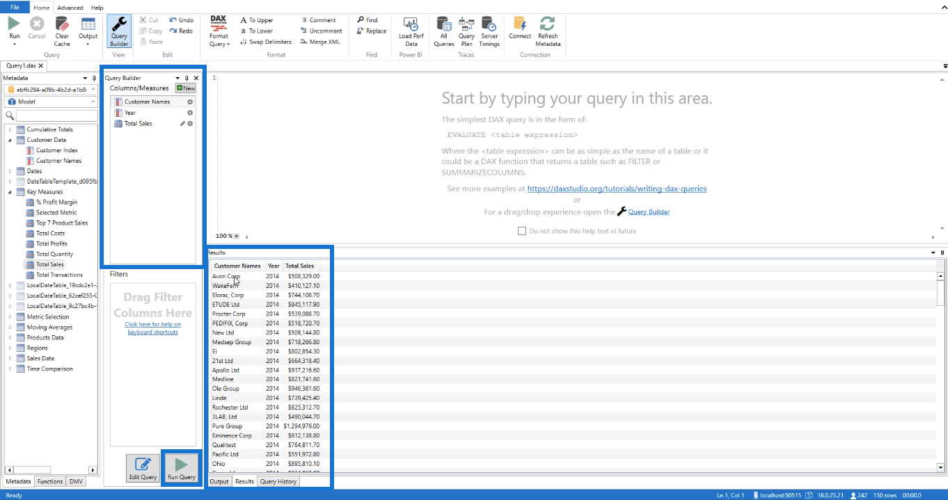Click the edit pencil on Total Sales
The height and width of the screenshot is (500, 948).
pyautogui.click(x=182, y=124)
